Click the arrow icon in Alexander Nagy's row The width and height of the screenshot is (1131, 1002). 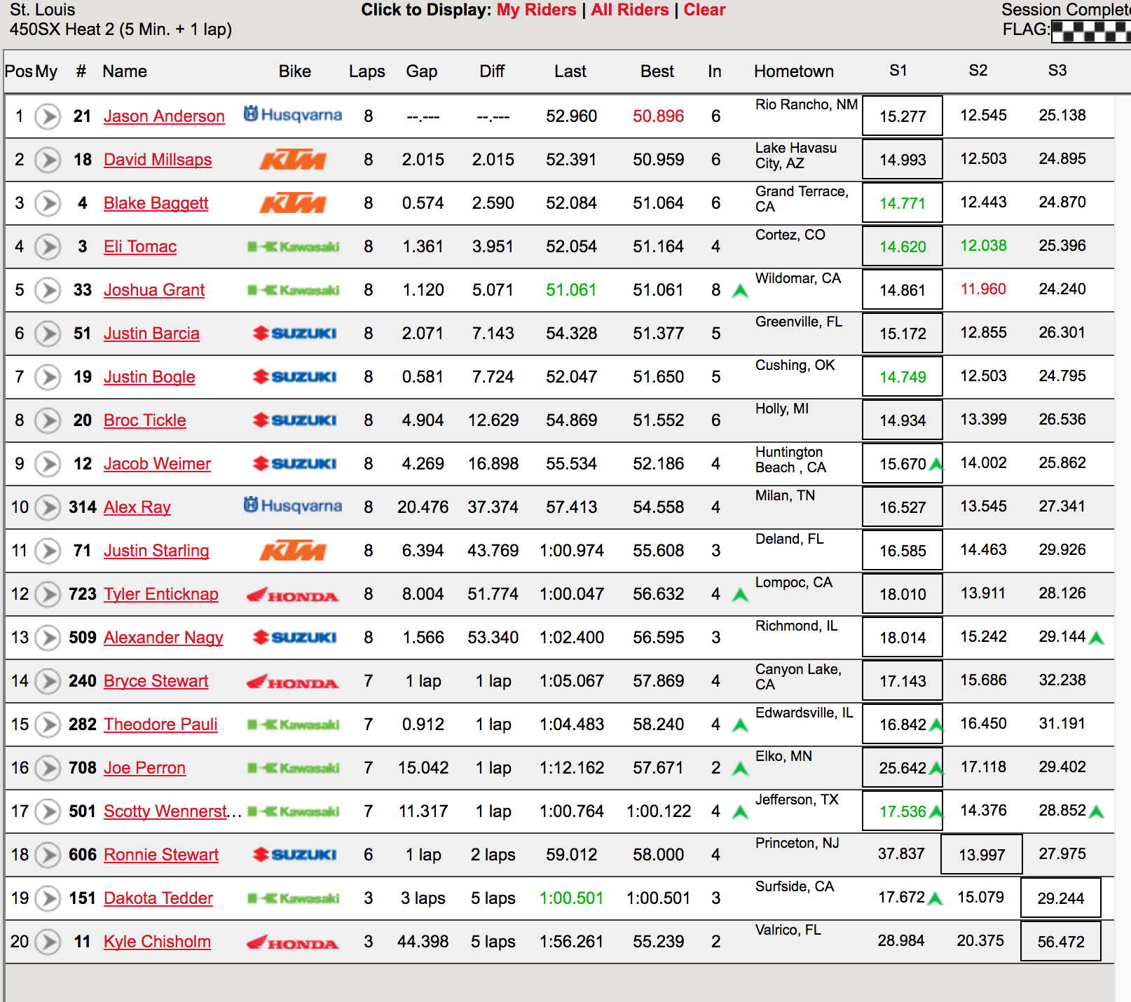[x=48, y=638]
